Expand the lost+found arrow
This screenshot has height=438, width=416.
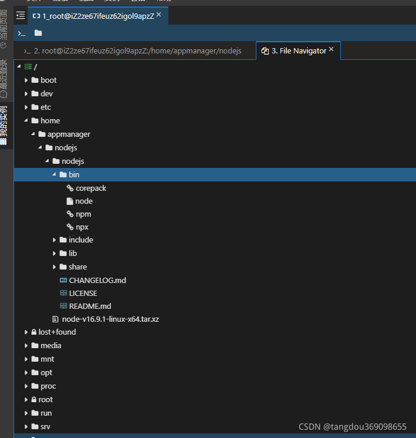click(x=26, y=332)
